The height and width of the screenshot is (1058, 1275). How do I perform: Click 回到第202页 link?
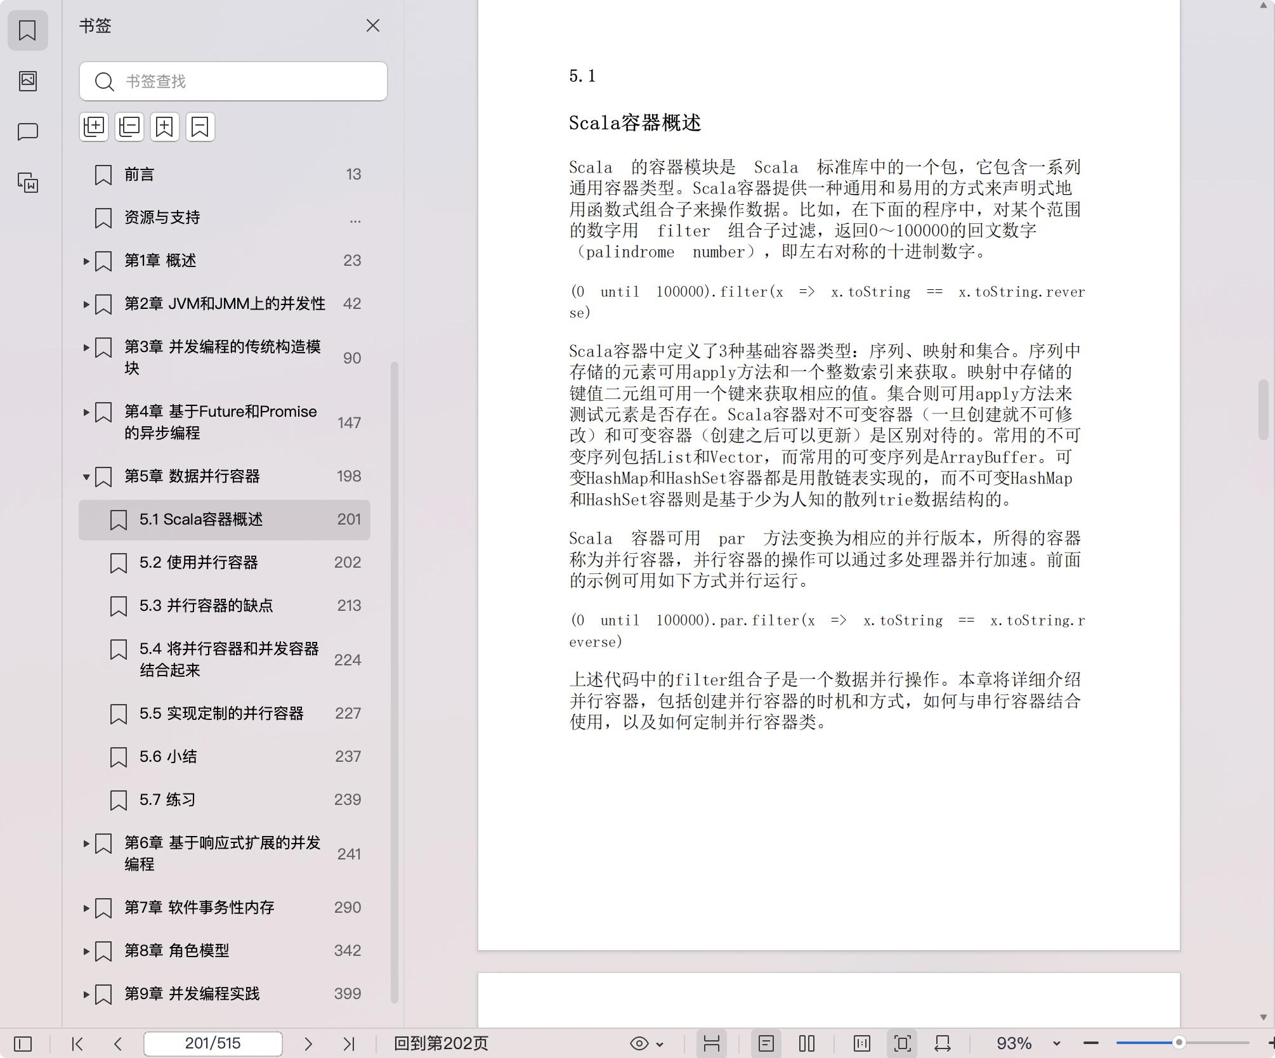441,1043
